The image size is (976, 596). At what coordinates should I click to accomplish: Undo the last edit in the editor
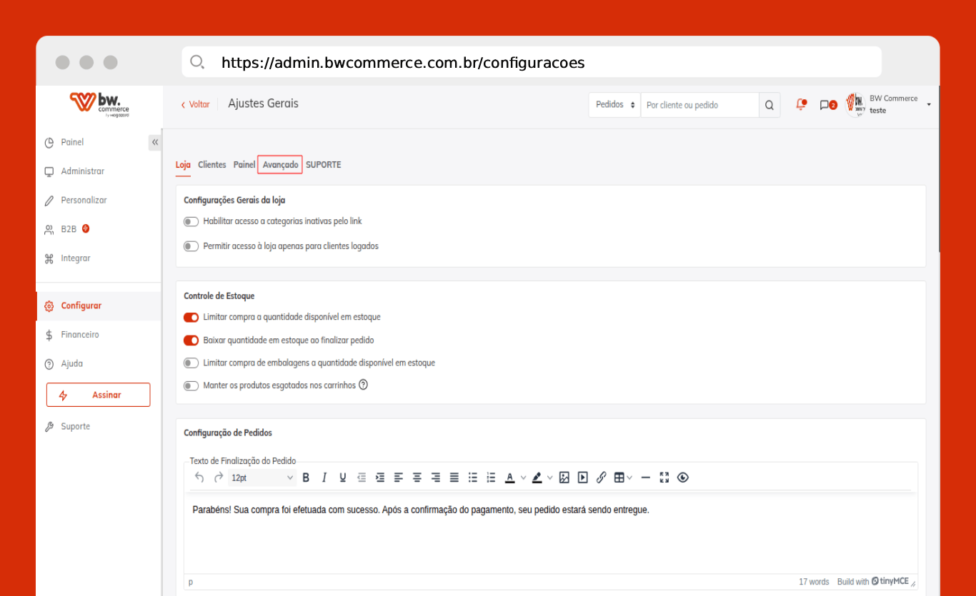coord(199,478)
